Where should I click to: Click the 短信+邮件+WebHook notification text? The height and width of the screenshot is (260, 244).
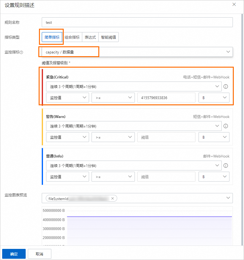(x=211, y=117)
